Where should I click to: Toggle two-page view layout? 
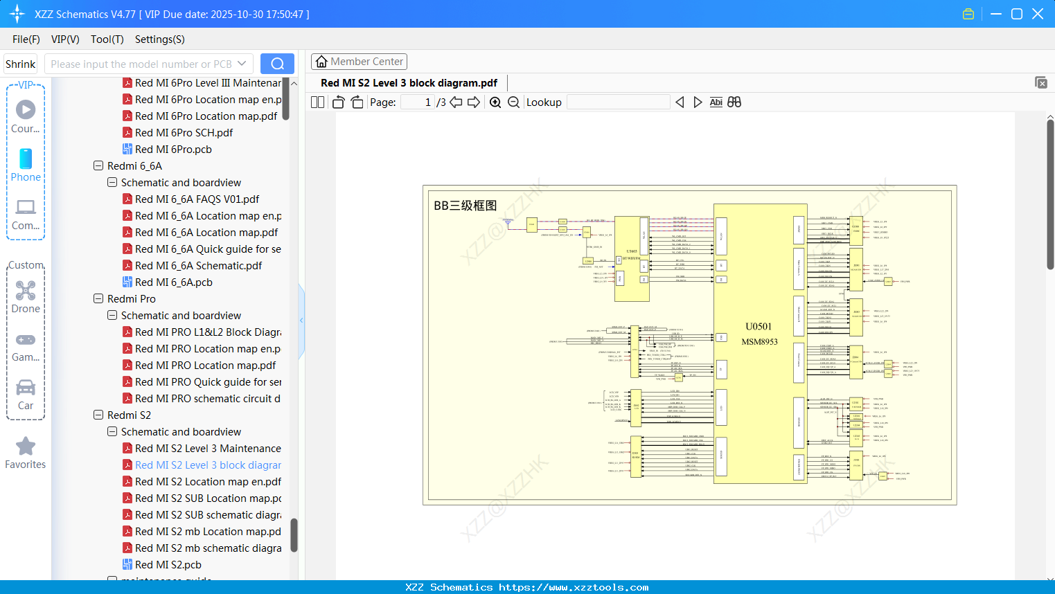(317, 102)
